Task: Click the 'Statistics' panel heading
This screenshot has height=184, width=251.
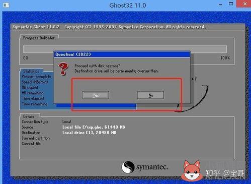Action: click(x=31, y=71)
